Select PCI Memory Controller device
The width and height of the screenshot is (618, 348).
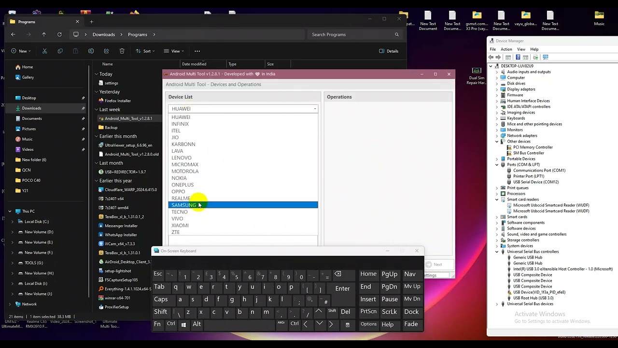click(533, 147)
